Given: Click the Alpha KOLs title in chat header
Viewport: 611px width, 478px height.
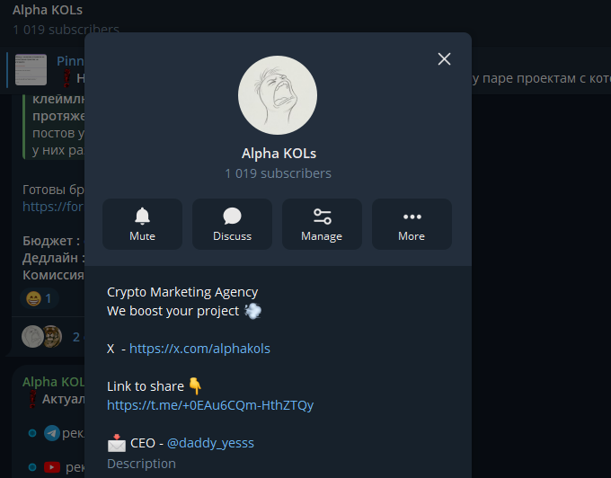Looking at the screenshot, I should (48, 10).
